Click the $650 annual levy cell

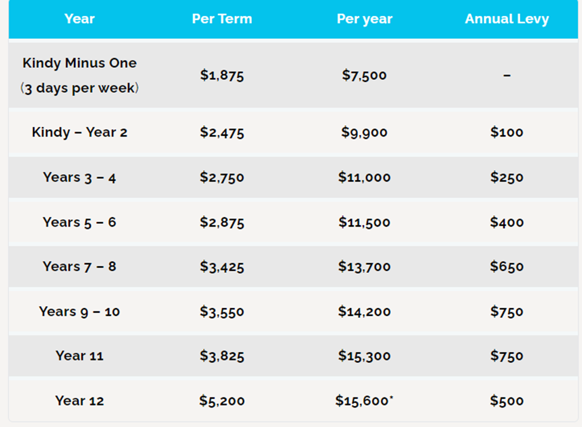[507, 267]
